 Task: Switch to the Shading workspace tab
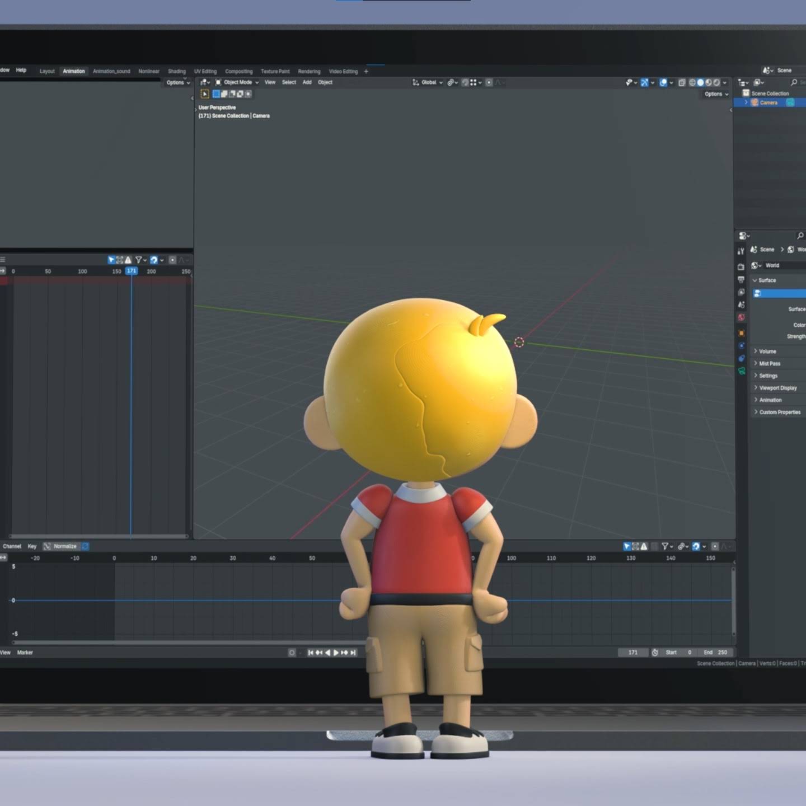click(x=177, y=71)
